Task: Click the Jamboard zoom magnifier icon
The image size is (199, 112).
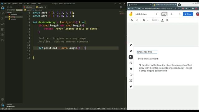Action: [144, 20]
